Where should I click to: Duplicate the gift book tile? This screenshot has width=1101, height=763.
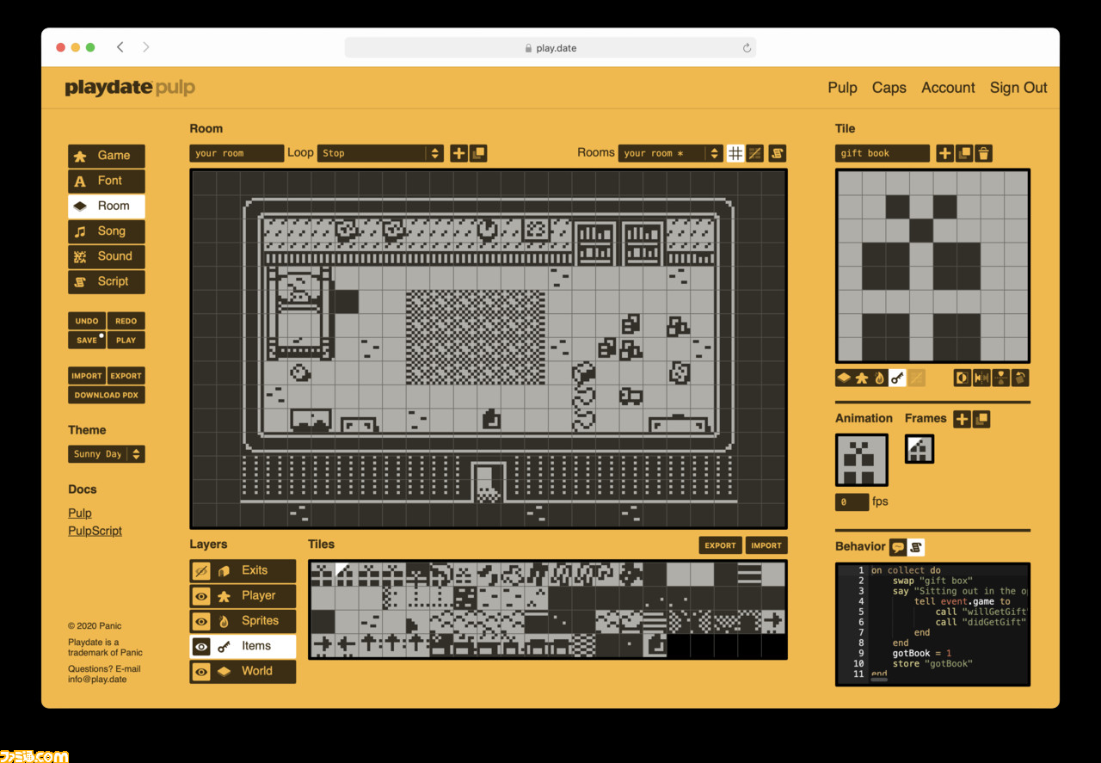pos(964,153)
